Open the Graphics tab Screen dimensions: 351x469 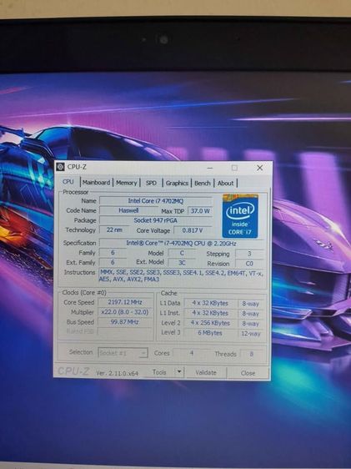(x=177, y=183)
